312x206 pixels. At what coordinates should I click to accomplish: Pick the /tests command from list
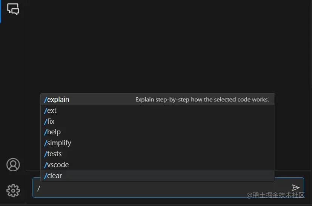click(x=54, y=154)
